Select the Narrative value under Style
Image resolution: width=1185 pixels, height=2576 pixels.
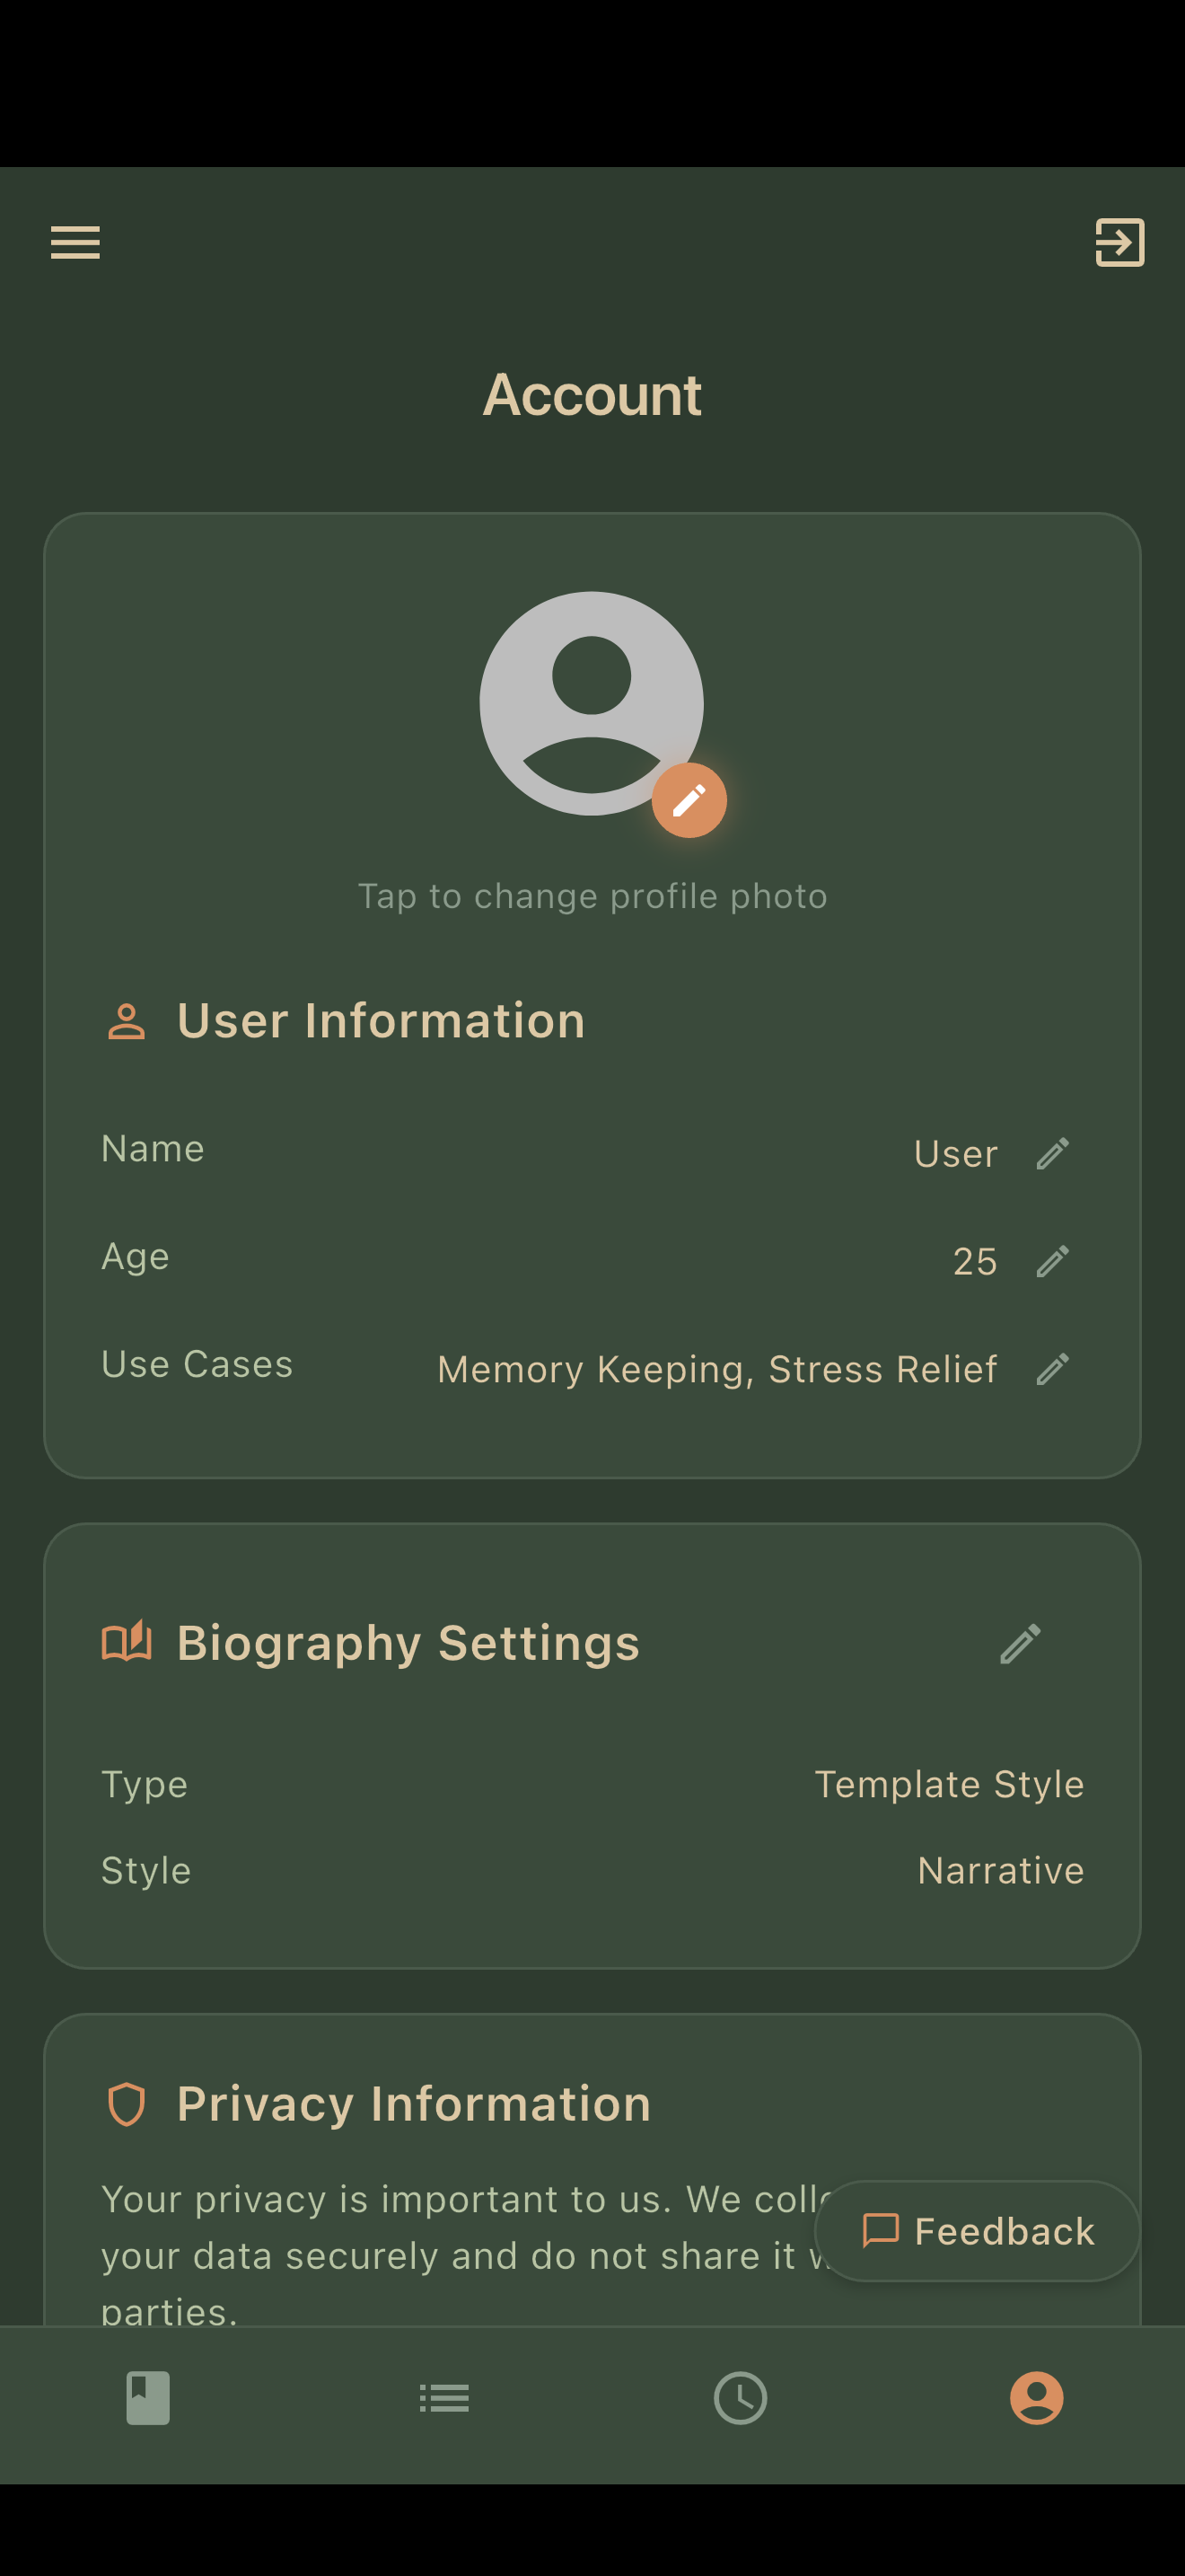(1000, 1871)
